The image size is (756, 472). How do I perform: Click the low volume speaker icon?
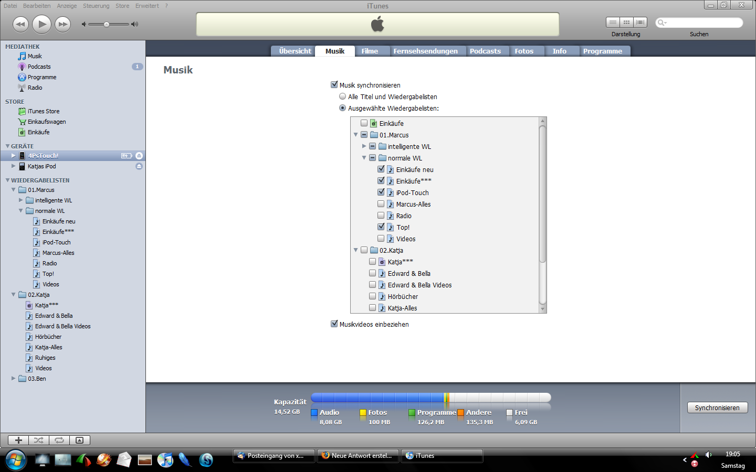point(83,24)
